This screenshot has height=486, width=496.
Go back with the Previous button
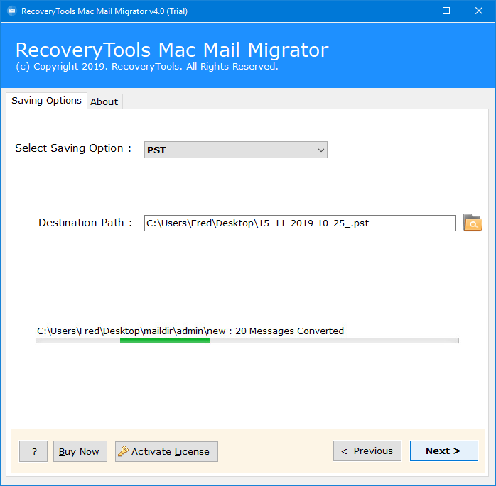(x=367, y=451)
